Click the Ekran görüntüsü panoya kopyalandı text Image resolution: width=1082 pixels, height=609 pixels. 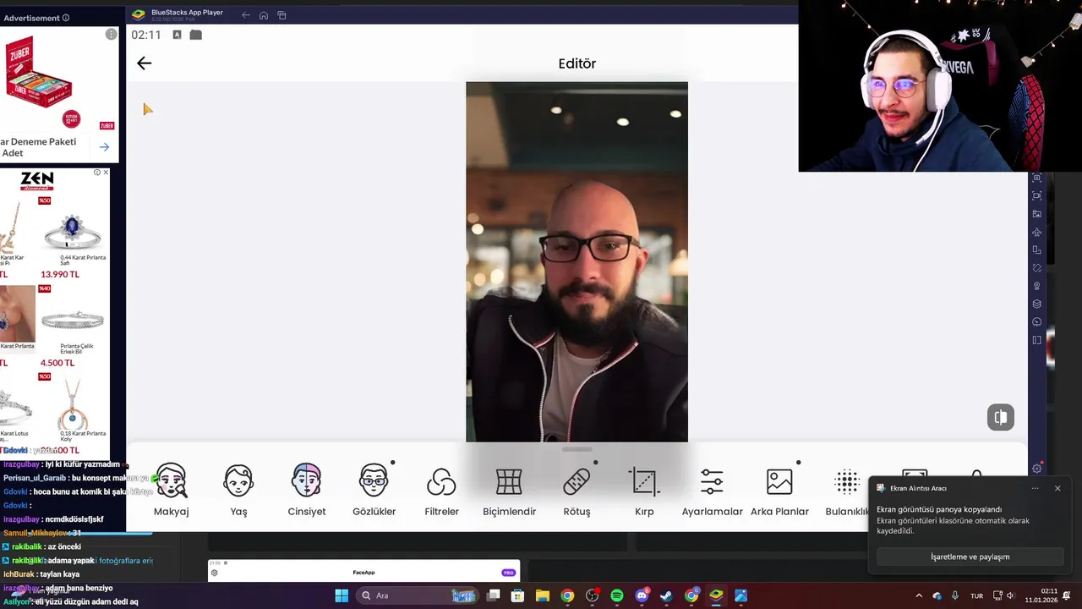pos(939,509)
